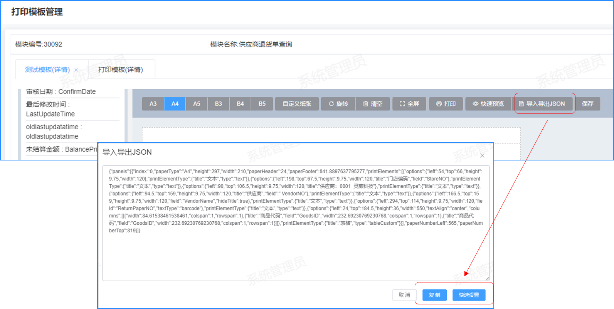
Task: Open the 自定义纸张 custom paper option
Action: coord(297,104)
